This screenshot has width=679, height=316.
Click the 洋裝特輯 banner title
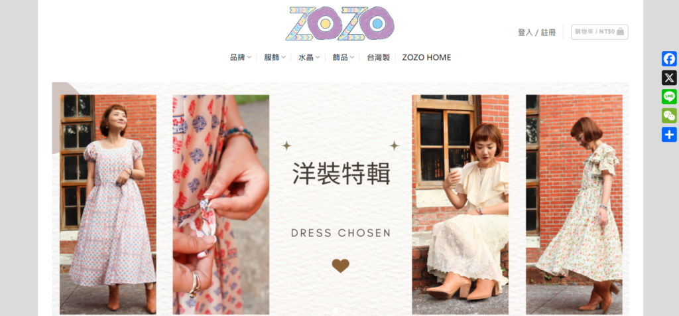[341, 174]
